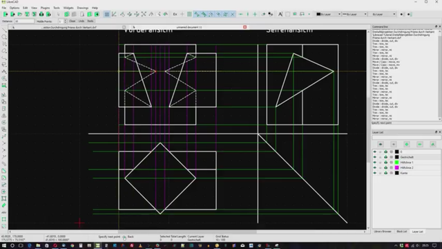This screenshot has height=249, width=442.
Task: Switch to Block List tab
Action: coord(402,232)
